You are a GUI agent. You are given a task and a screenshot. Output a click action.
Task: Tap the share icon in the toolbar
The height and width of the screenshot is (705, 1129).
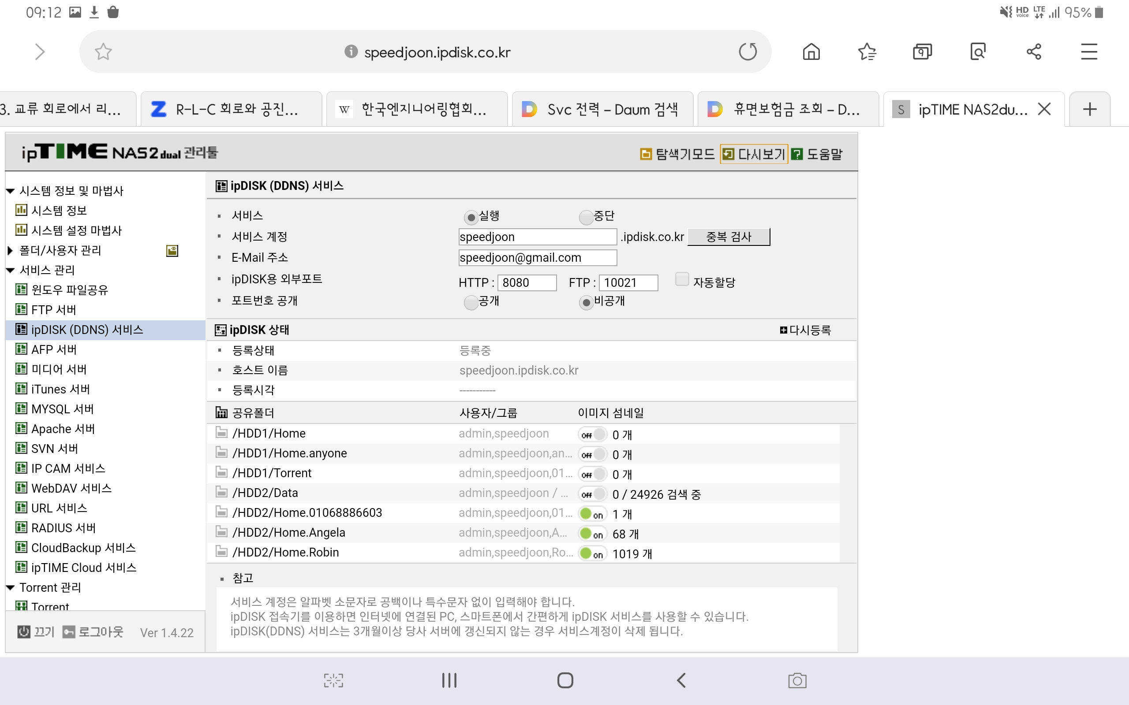(1034, 52)
